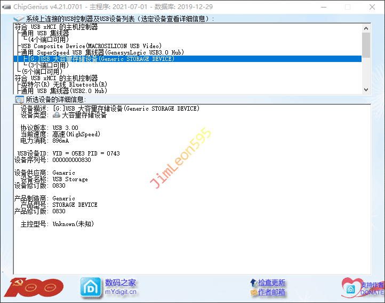Click the 检查更新 check update link

click(271, 283)
